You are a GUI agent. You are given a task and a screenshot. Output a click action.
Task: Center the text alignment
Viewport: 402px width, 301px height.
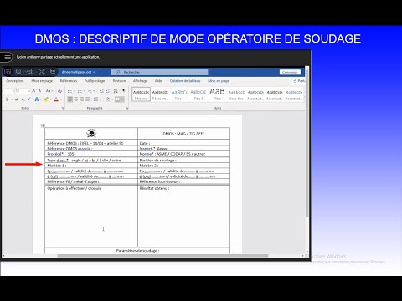coord(76,99)
